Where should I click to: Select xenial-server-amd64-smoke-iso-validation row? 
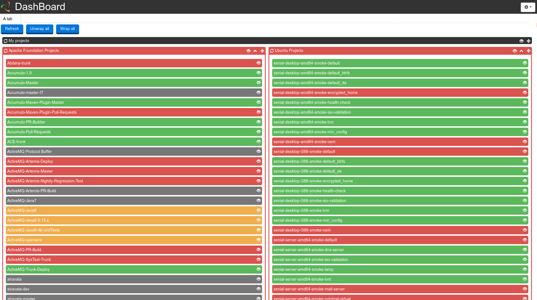pyautogui.click(x=400, y=260)
